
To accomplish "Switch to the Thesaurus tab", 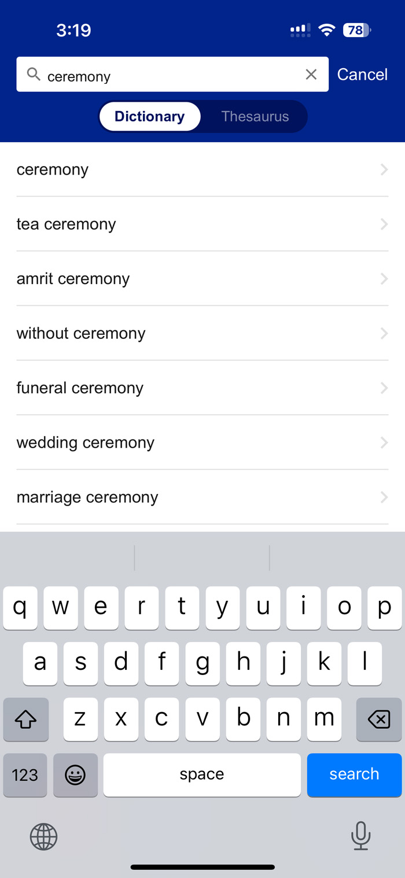I will [255, 116].
